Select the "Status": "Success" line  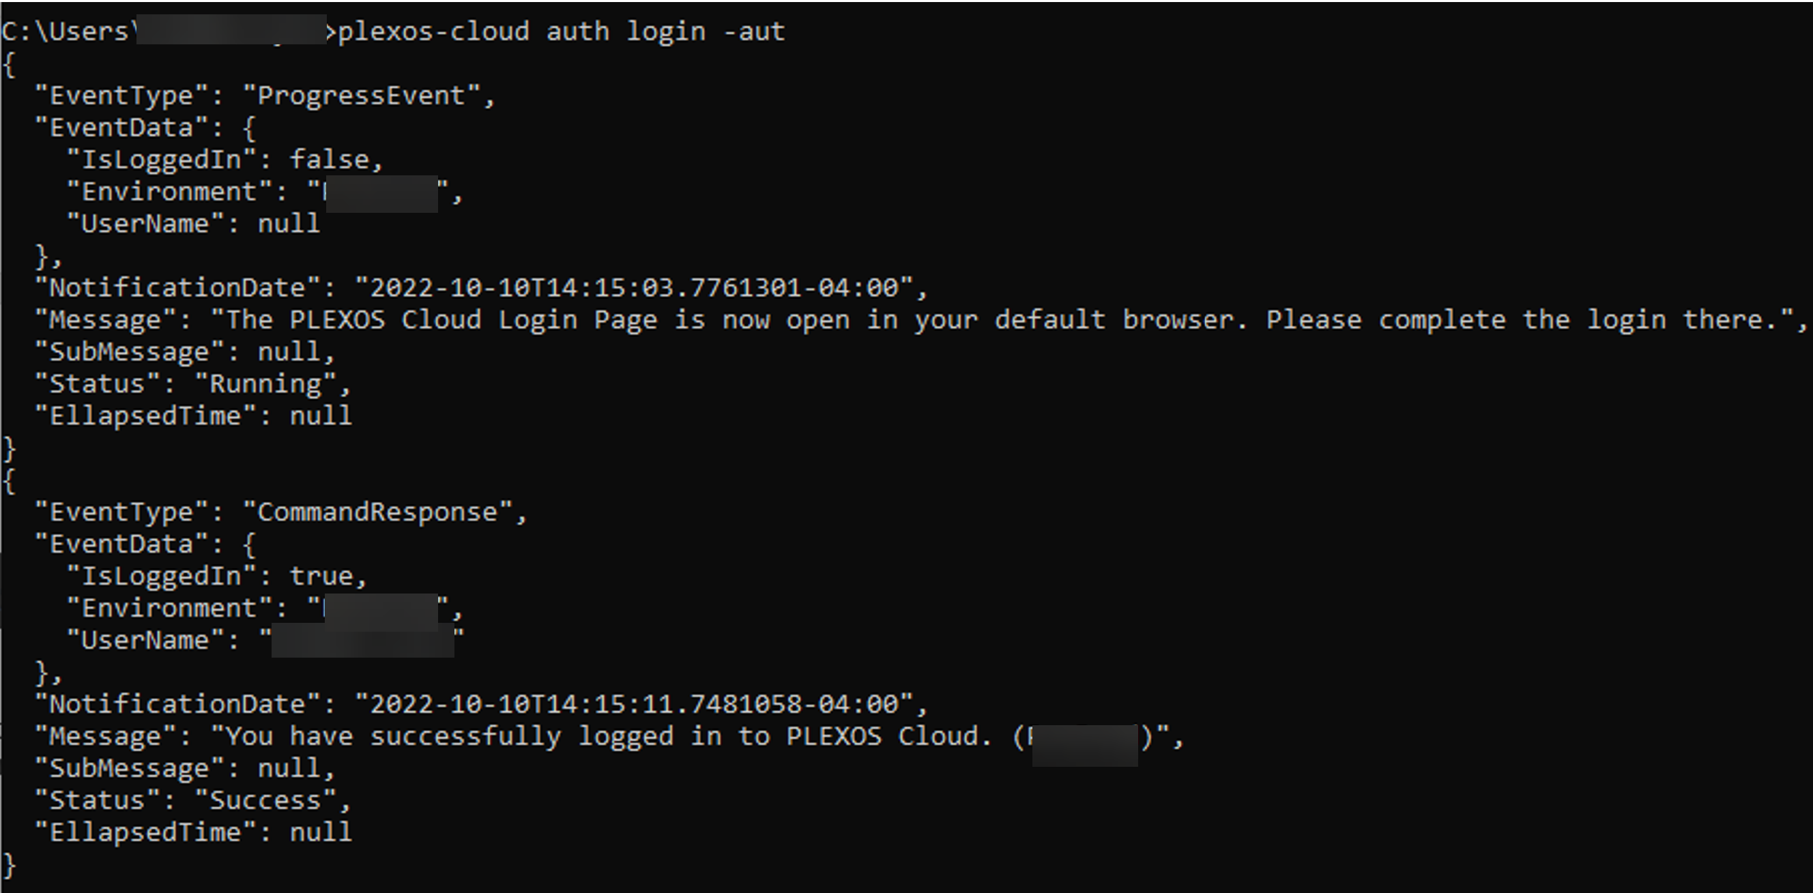click(x=194, y=801)
